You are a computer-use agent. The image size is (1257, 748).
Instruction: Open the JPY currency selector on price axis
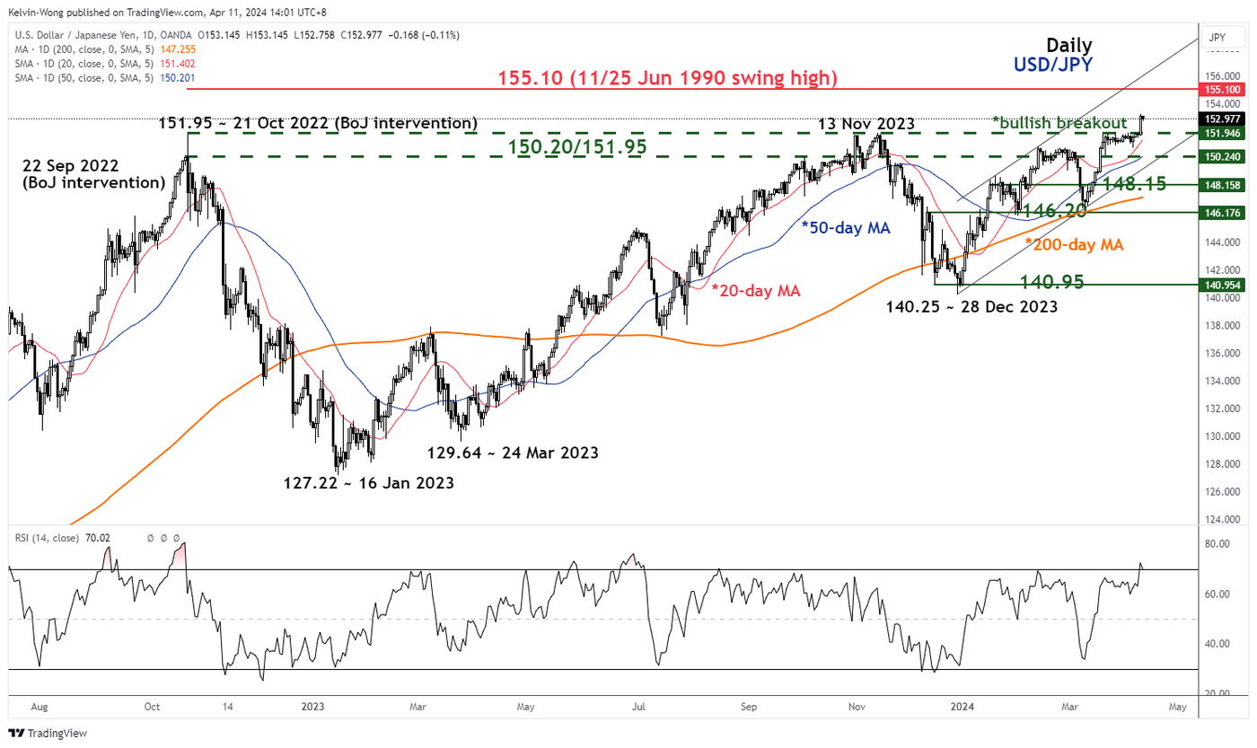pyautogui.click(x=1217, y=38)
